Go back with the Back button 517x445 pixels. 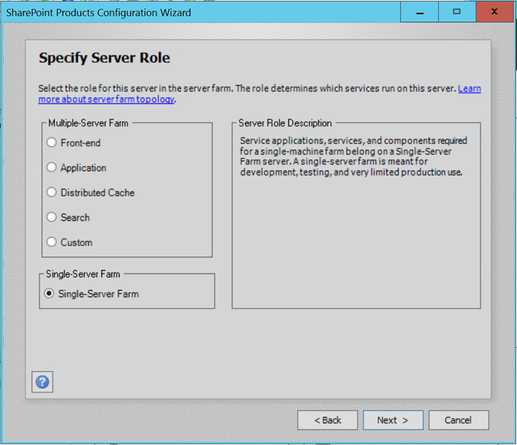click(327, 420)
